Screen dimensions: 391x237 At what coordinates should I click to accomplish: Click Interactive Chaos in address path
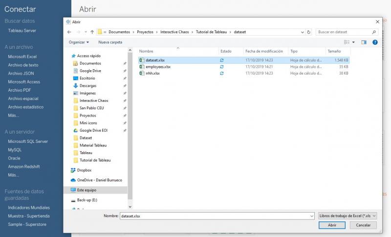pos(174,32)
